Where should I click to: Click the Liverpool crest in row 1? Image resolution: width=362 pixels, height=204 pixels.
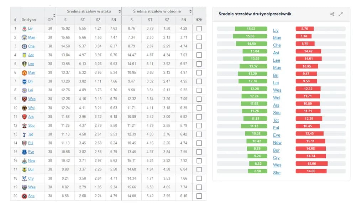[24, 29]
